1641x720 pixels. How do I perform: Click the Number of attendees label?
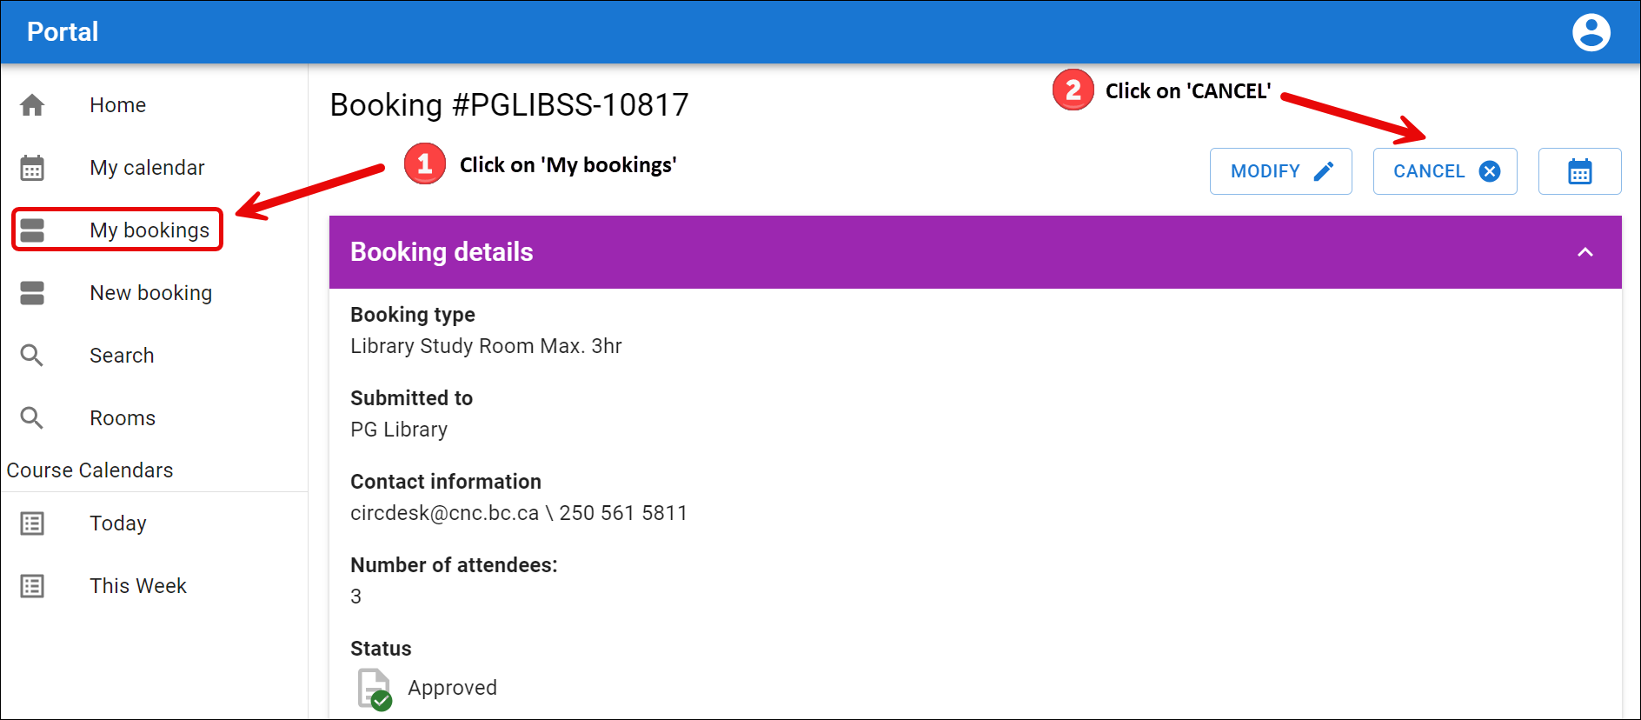coord(454,565)
